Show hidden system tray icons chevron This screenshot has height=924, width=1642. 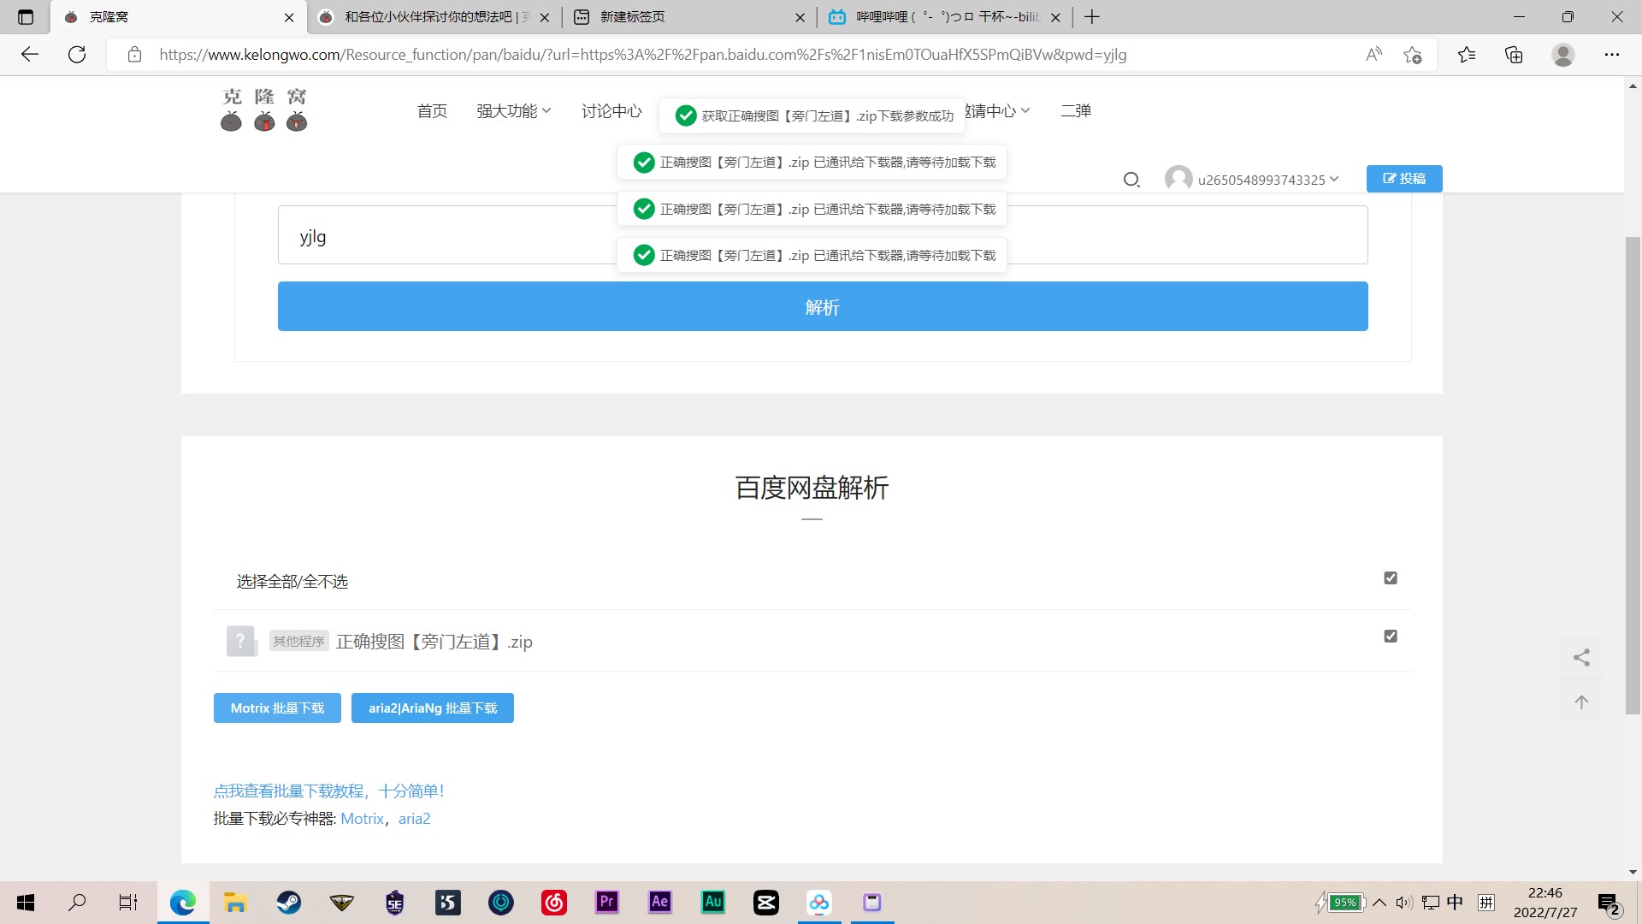point(1379,903)
